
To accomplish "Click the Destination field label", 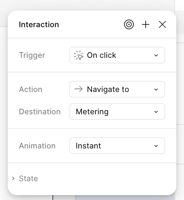I will point(40,111).
